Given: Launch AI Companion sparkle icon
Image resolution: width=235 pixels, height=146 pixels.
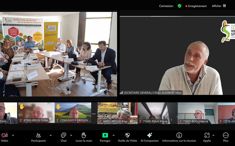Looking at the screenshot, I should coord(150,135).
